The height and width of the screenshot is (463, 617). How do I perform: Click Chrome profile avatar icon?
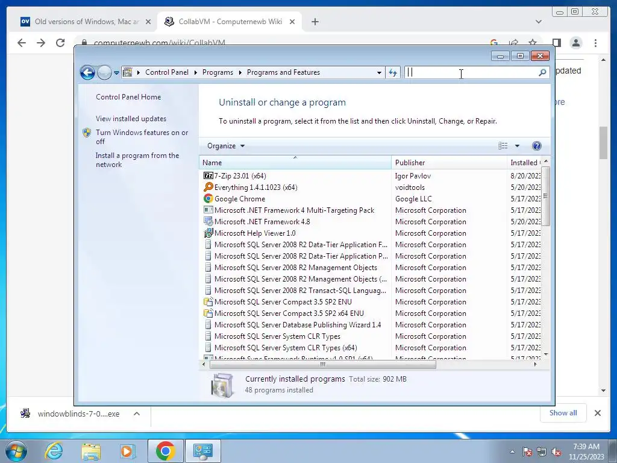pos(575,43)
